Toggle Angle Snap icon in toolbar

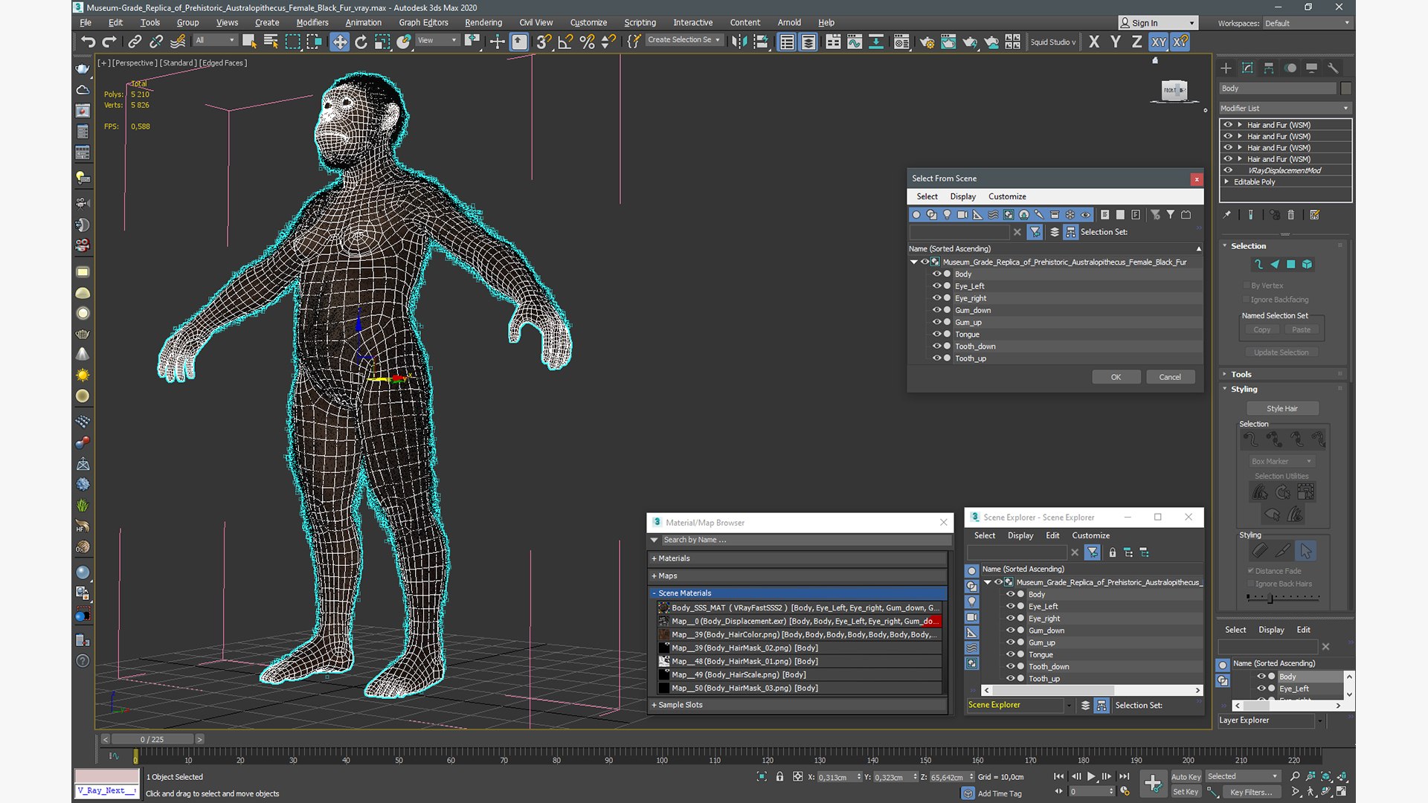tap(565, 42)
